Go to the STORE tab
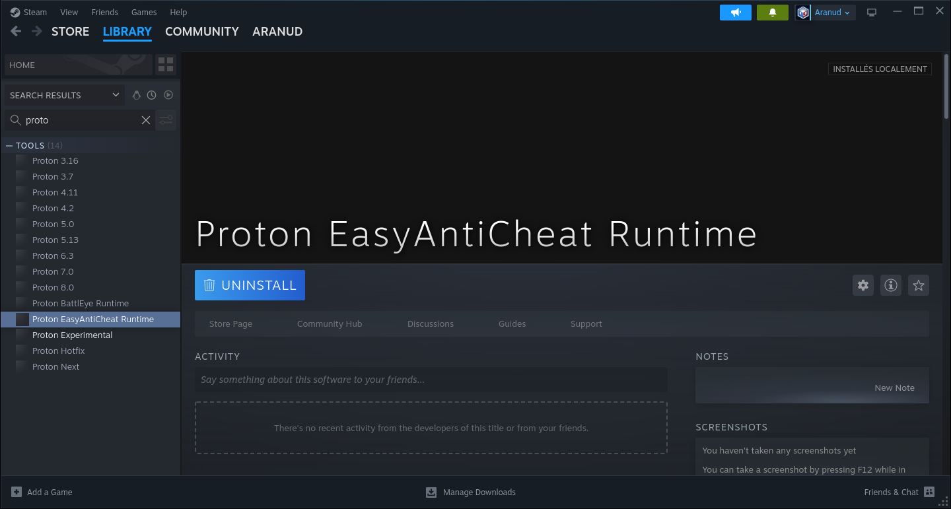The width and height of the screenshot is (951, 509). pyautogui.click(x=71, y=31)
